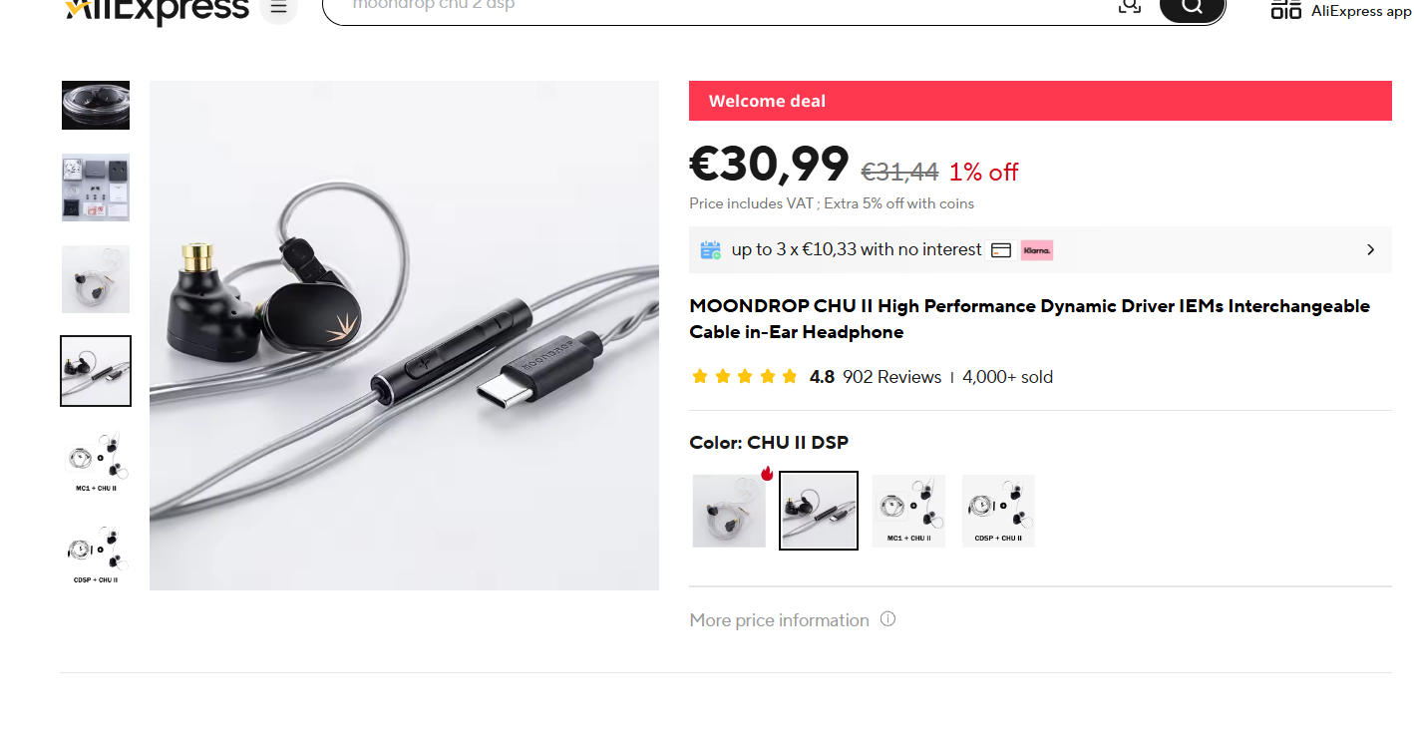Click the five-star rating icons
Screen dimensions: 1414x751
point(744,377)
